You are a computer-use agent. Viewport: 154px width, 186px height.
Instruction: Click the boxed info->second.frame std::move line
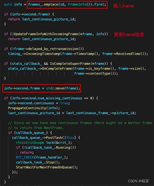coord(42,88)
